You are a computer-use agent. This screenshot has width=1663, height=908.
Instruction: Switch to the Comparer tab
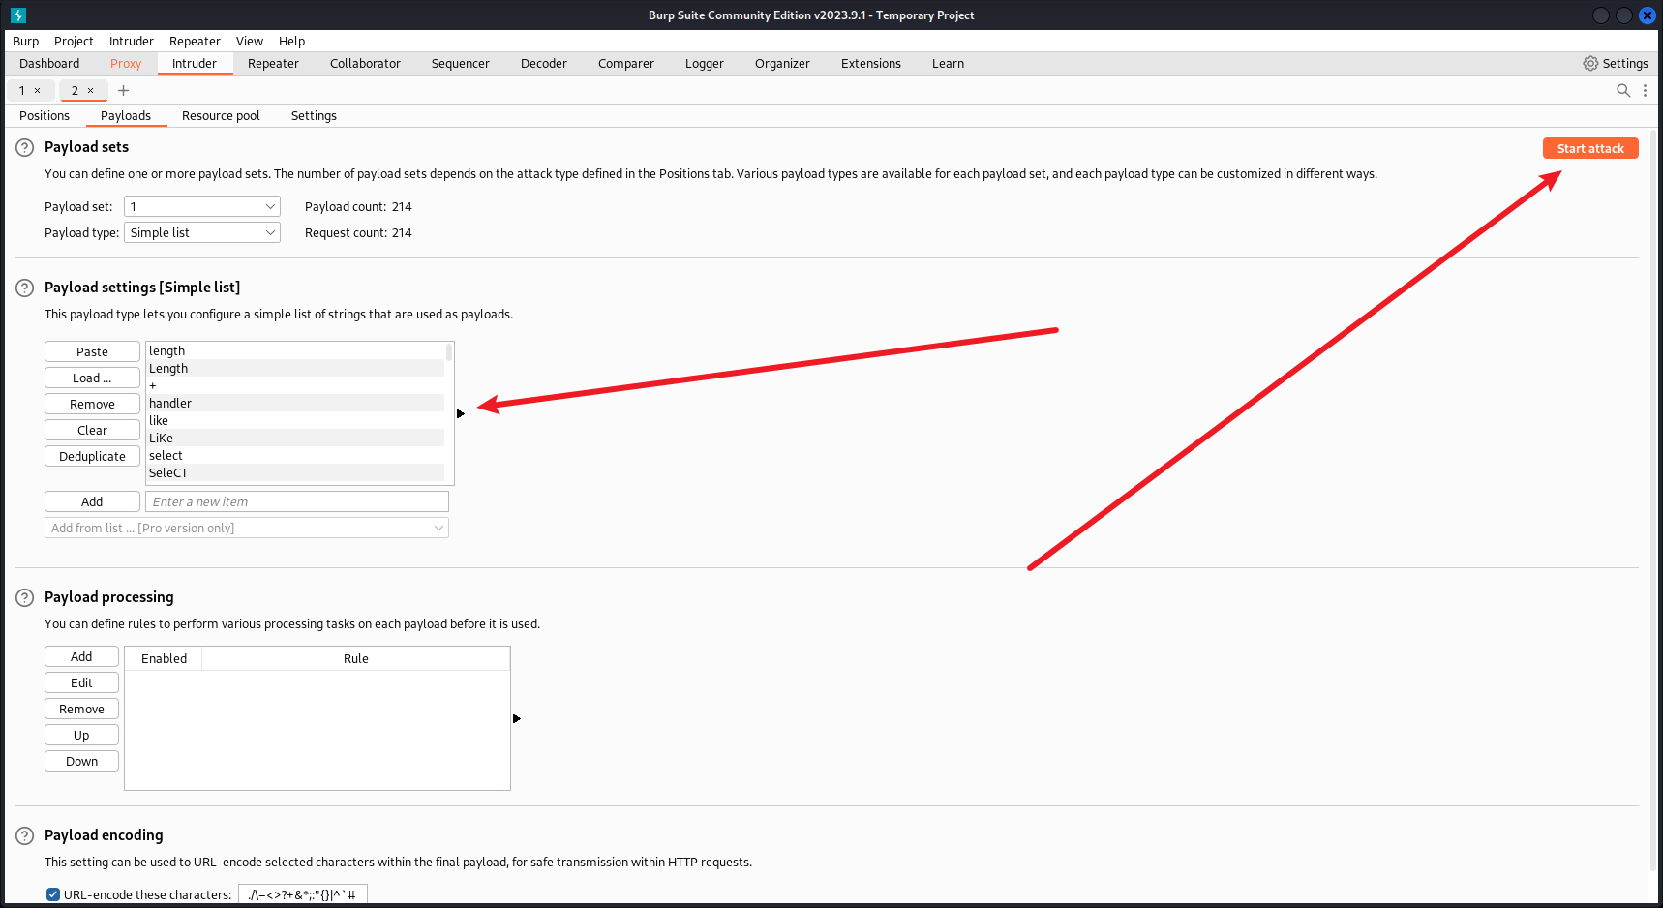[x=626, y=63]
